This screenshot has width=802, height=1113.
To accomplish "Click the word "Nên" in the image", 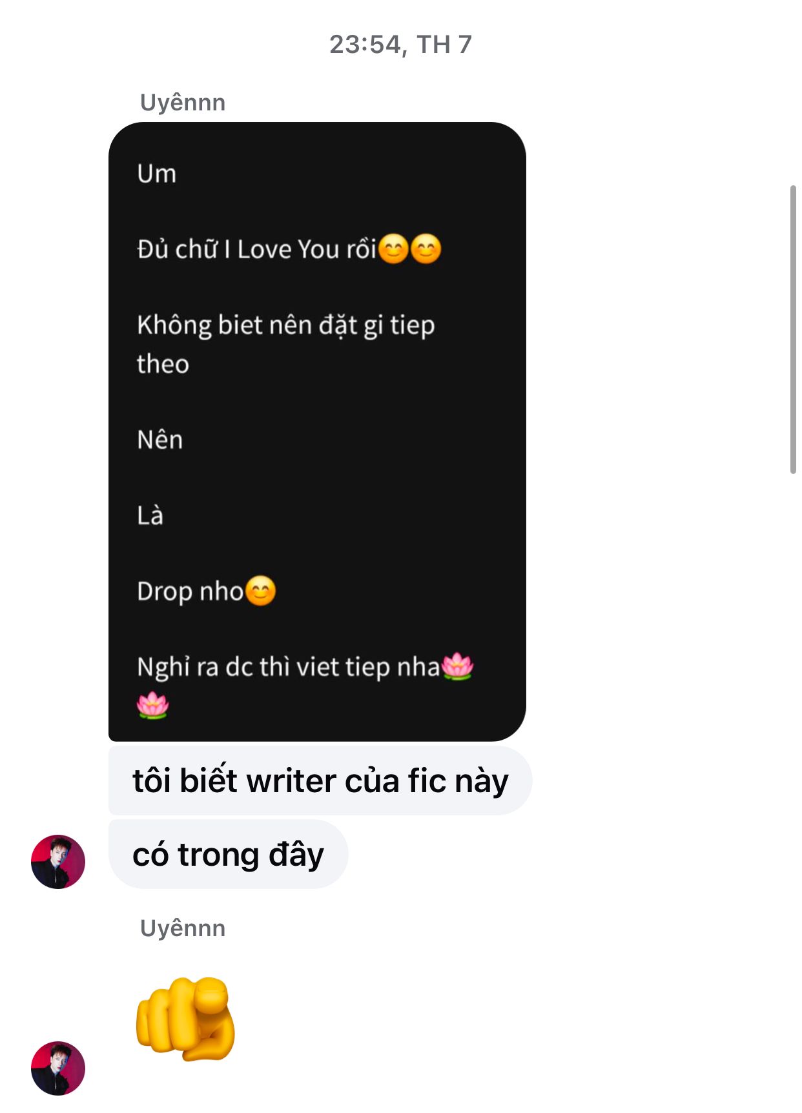I will [159, 440].
